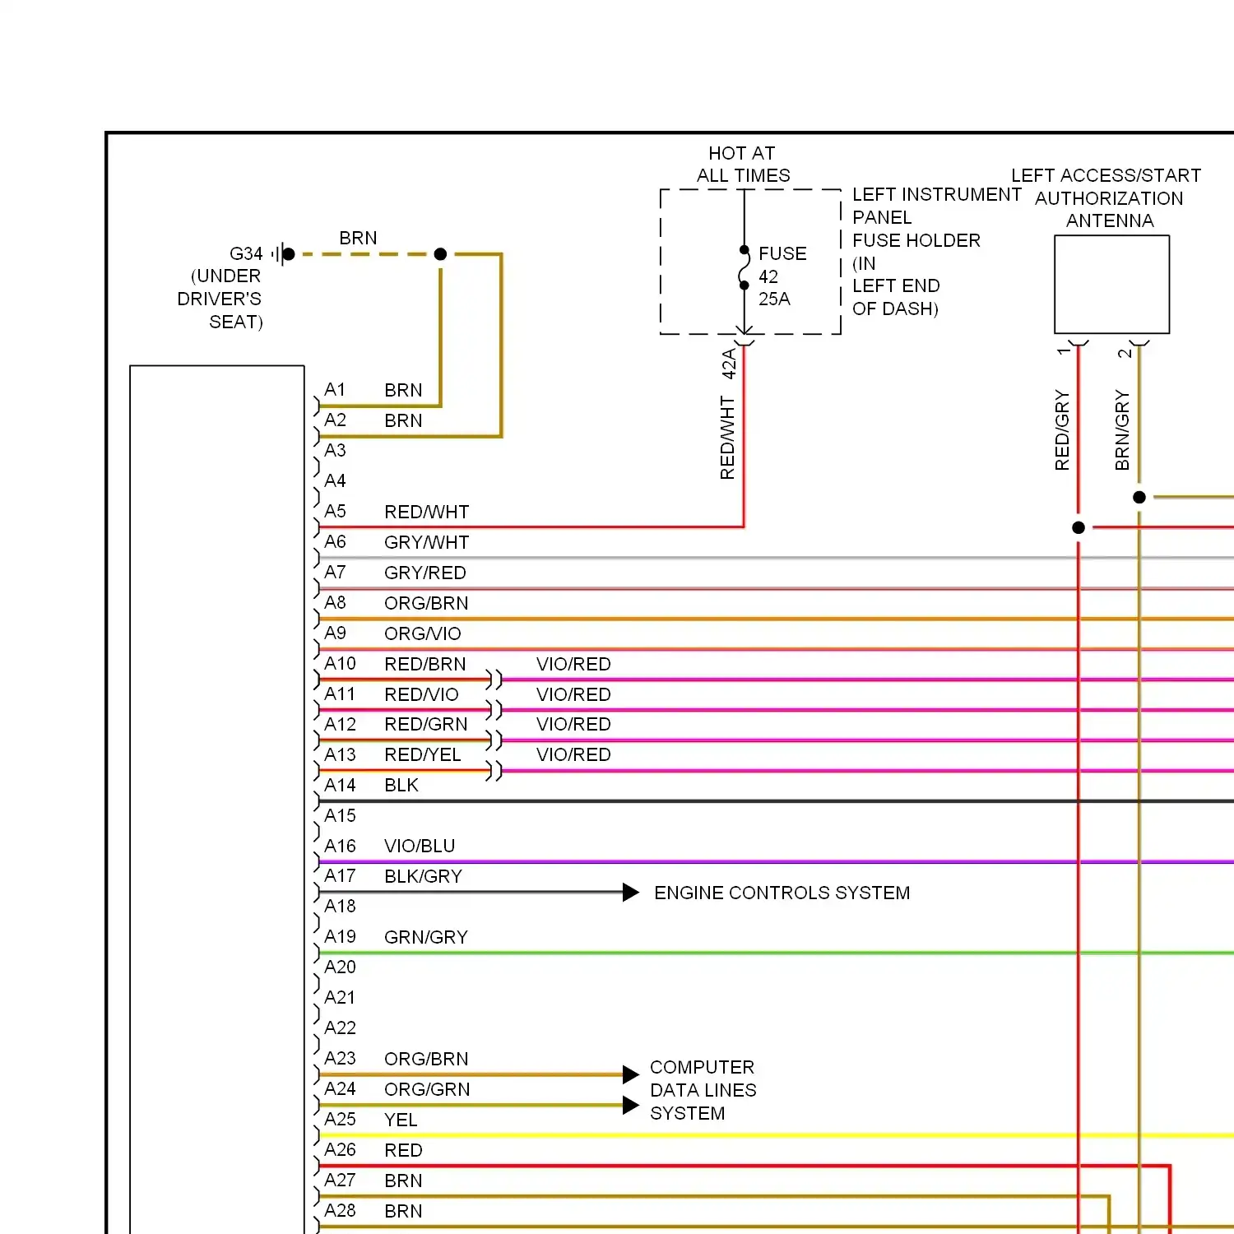Click the arrowhead on the A23 ORG/BRN wire
1234x1234 pixels.
pyautogui.click(x=631, y=1074)
